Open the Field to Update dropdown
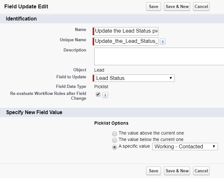The height and width of the screenshot is (179, 224). (x=134, y=78)
